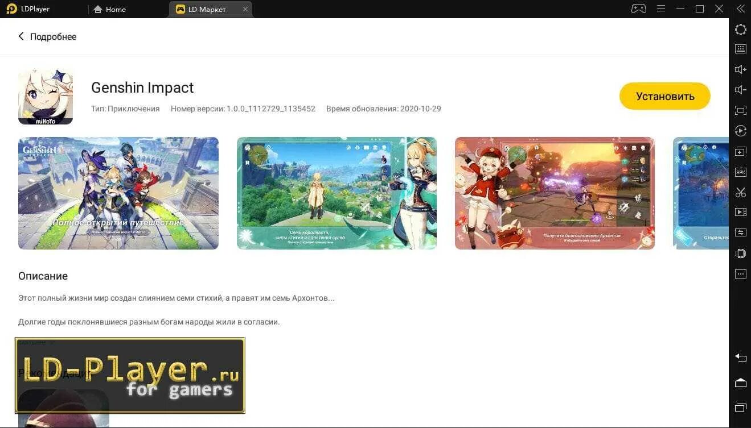Open the keyboard mapping tool
The height and width of the screenshot is (428, 751).
tap(740, 49)
